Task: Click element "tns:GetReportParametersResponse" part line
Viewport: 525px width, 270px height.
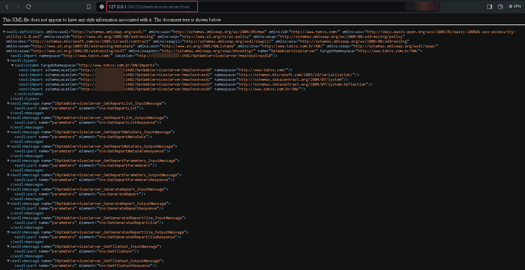Action: (x=94, y=180)
